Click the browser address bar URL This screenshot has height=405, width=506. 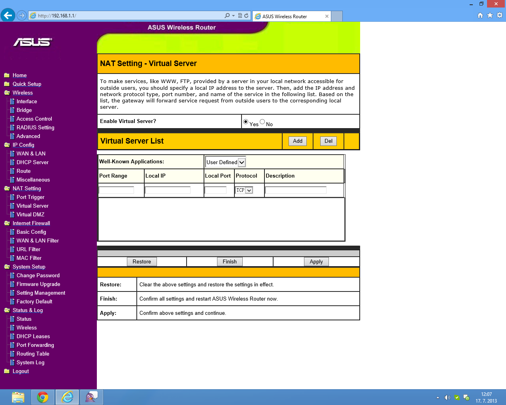(57, 16)
